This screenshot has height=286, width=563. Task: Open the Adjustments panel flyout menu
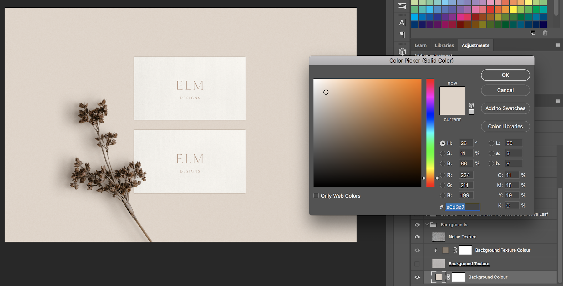[558, 45]
